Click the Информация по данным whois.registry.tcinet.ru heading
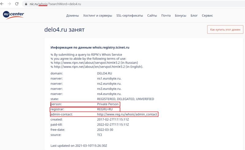The height and width of the screenshot is (150, 245). 90,47
